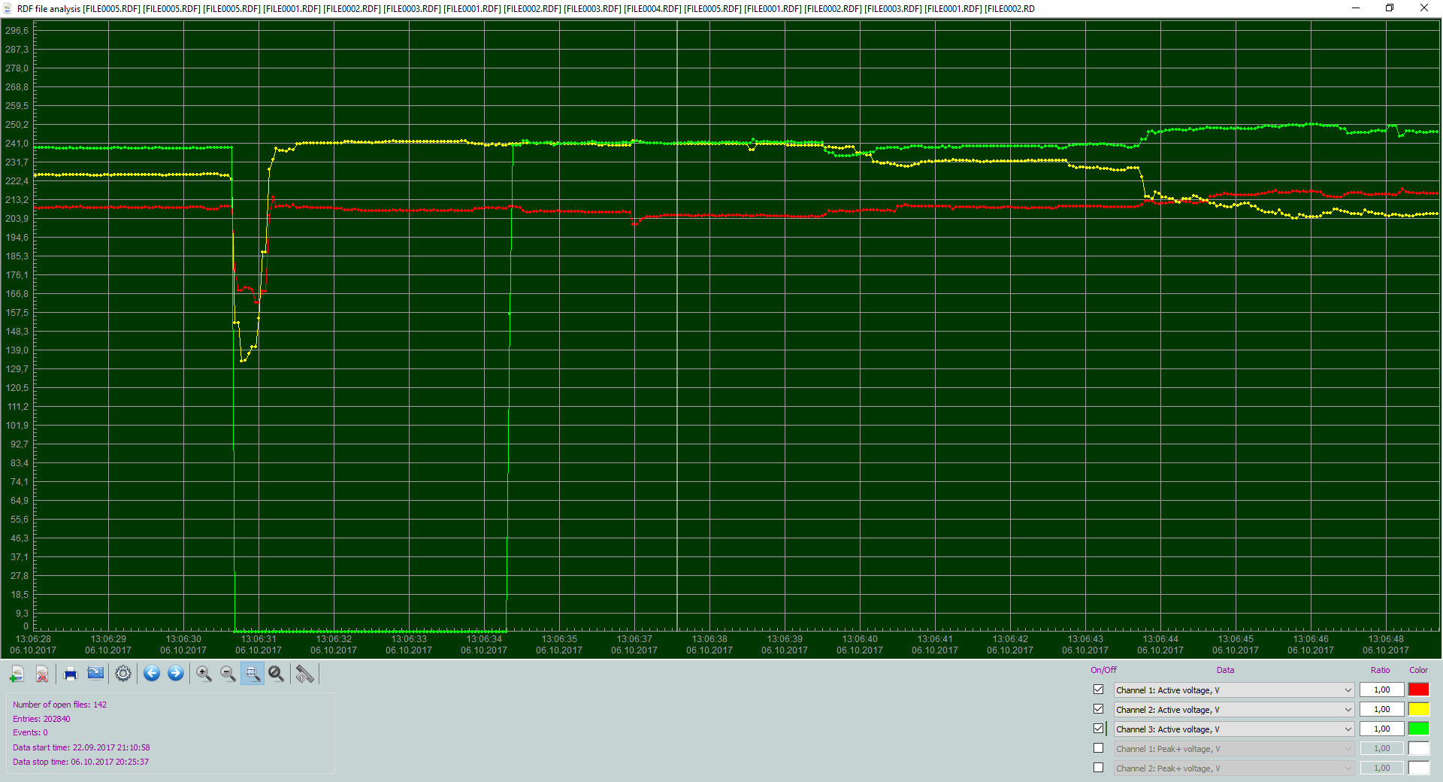Click the application icon in title bar
This screenshot has width=1443, height=782.
click(8, 8)
